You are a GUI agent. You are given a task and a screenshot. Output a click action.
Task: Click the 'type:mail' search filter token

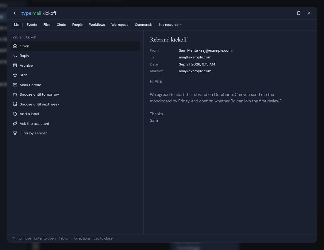coord(31,13)
